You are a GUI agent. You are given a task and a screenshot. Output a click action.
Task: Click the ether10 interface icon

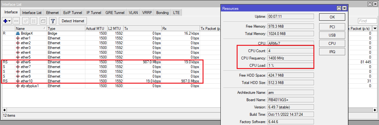pyautogui.click(x=18, y=81)
